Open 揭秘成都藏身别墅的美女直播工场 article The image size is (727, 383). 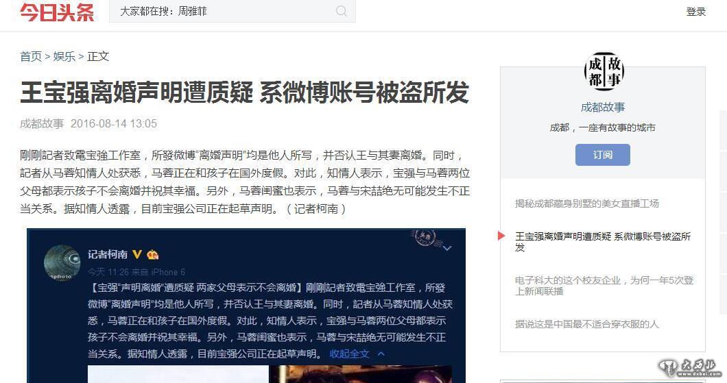point(586,203)
